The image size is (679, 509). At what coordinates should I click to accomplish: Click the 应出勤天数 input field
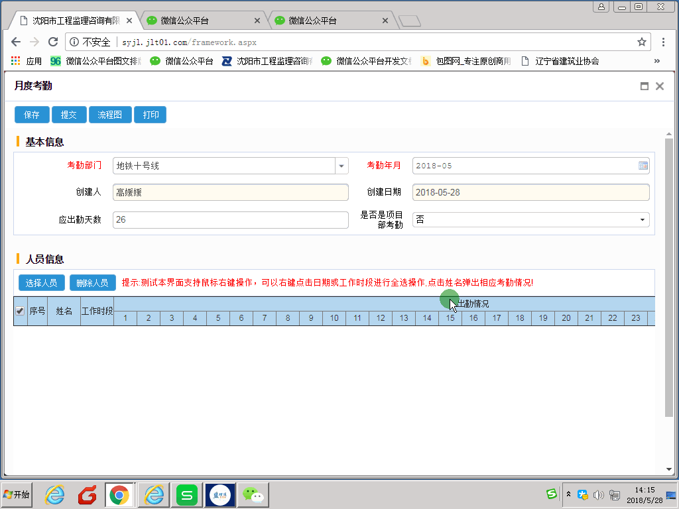click(230, 219)
